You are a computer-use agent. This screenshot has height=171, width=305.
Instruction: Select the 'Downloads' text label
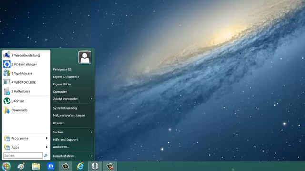[19, 110]
